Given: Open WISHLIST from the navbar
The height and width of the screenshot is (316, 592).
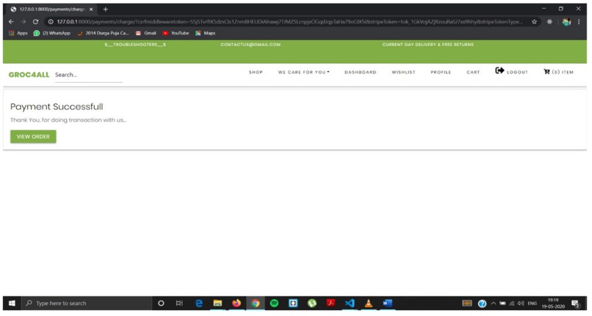Looking at the screenshot, I should (x=403, y=72).
